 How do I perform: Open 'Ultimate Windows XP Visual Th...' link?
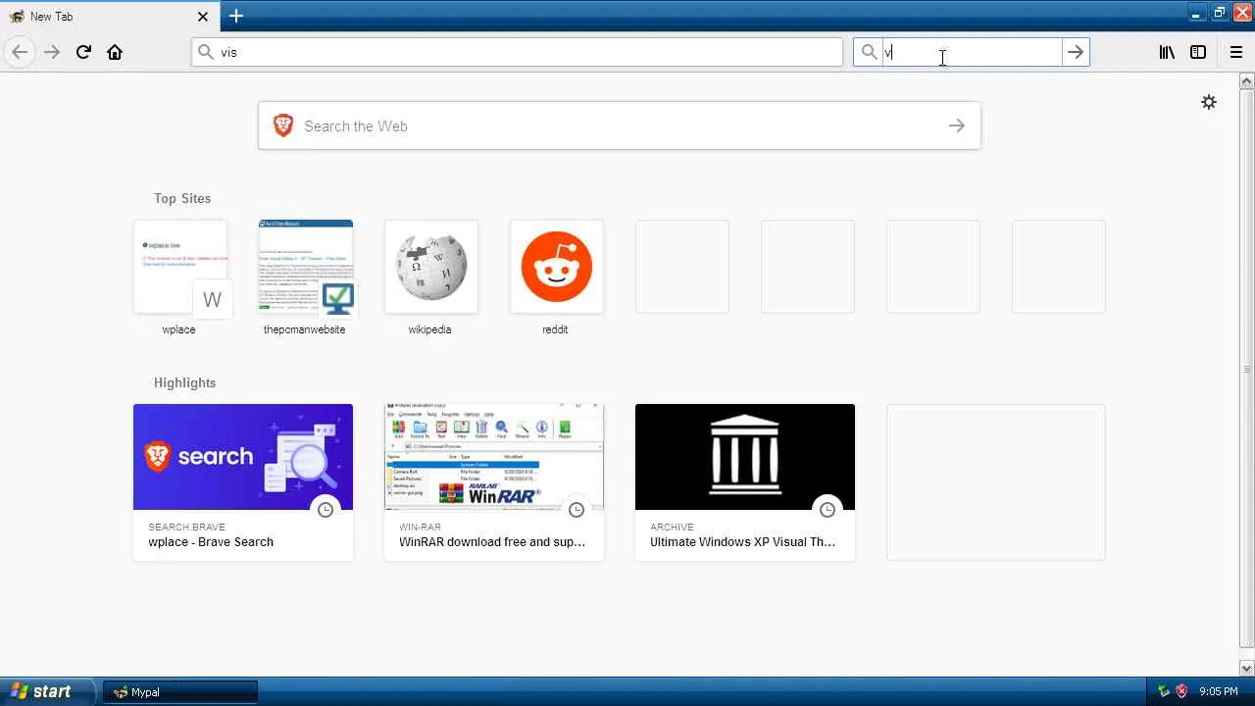(743, 542)
